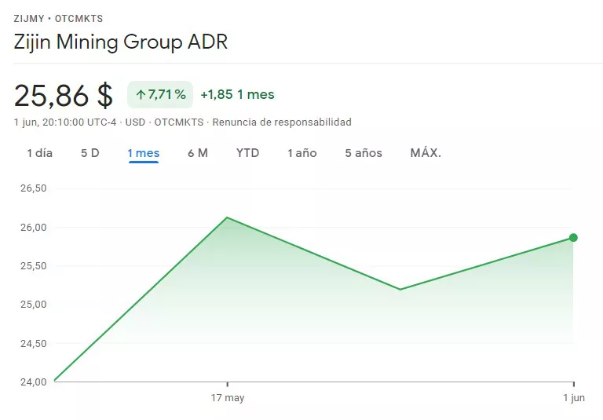Image resolution: width=603 pixels, height=420 pixels.
Task: Click the ZIJMY ticker label at top
Action: pos(29,19)
